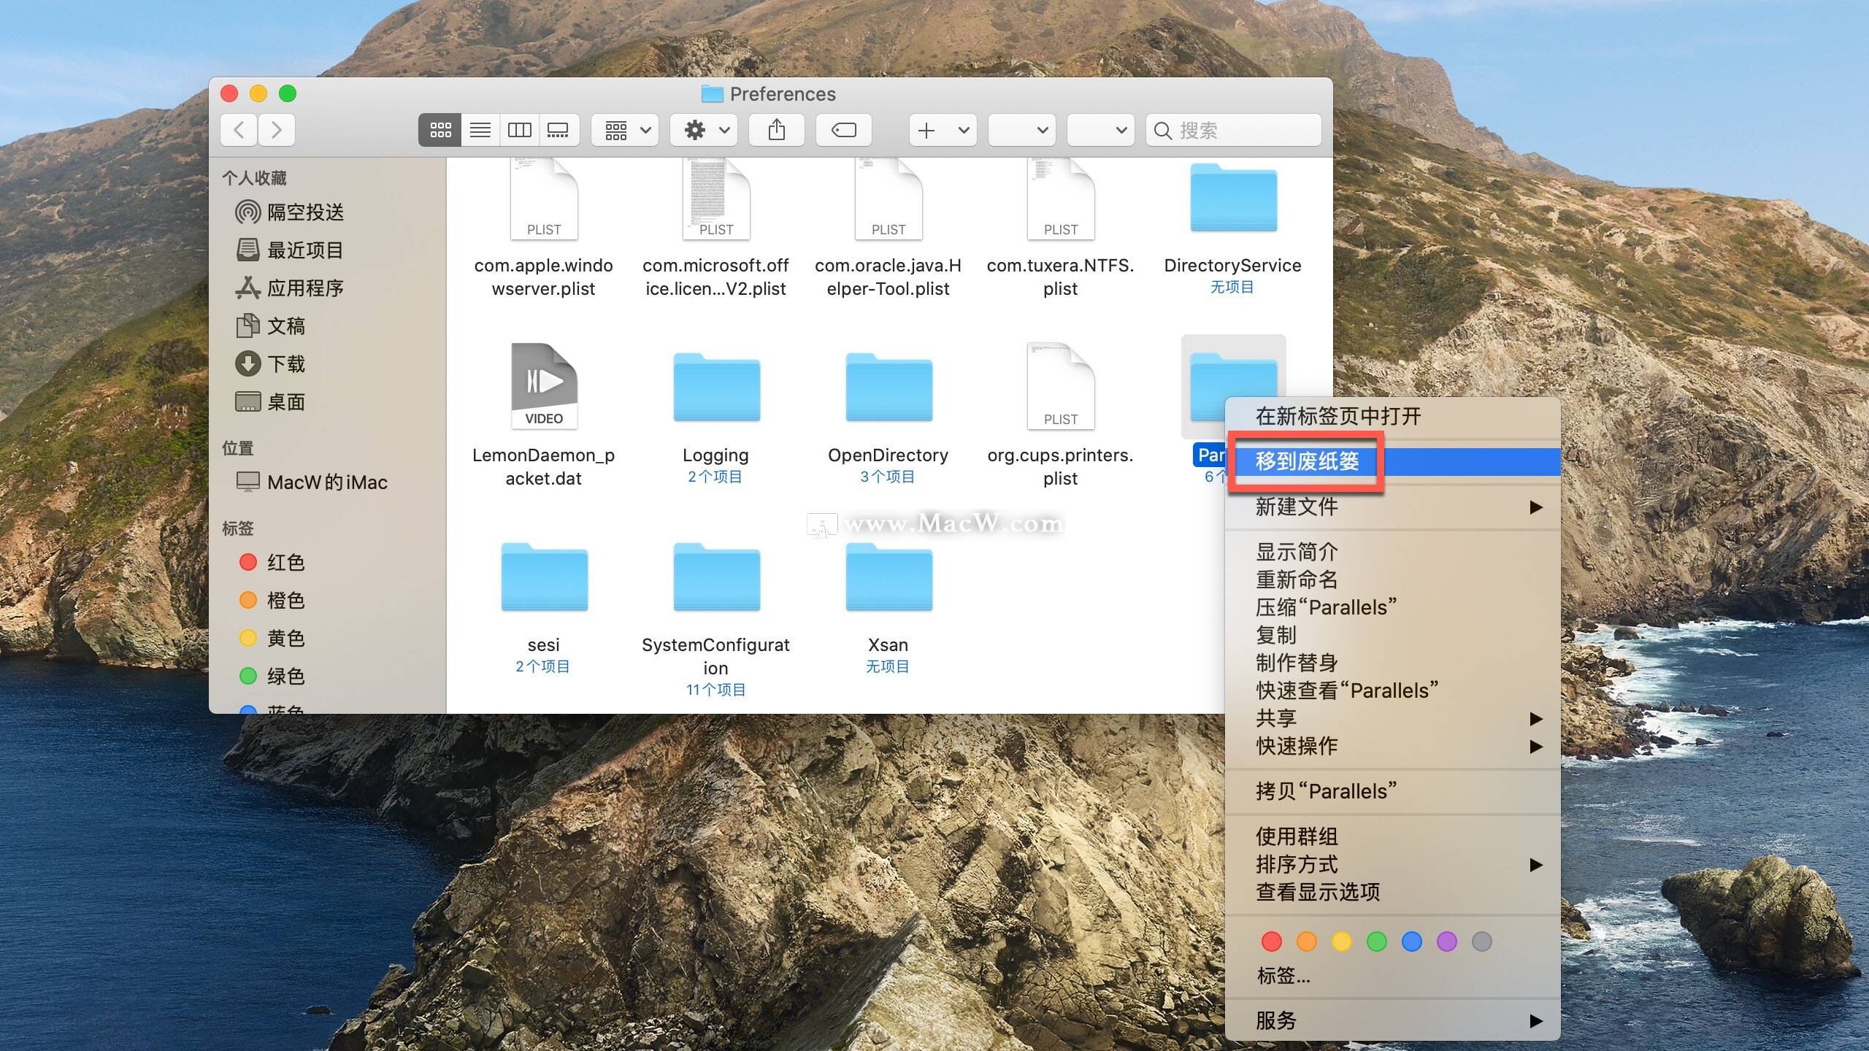Viewport: 1869px width, 1051px height.
Task: Click 显示简介 in the context menu
Action: pyautogui.click(x=1297, y=552)
